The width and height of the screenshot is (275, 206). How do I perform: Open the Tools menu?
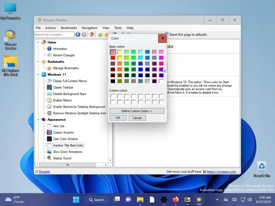[x=118, y=28]
